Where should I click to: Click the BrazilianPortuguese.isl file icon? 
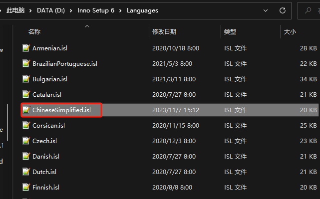tap(26, 64)
